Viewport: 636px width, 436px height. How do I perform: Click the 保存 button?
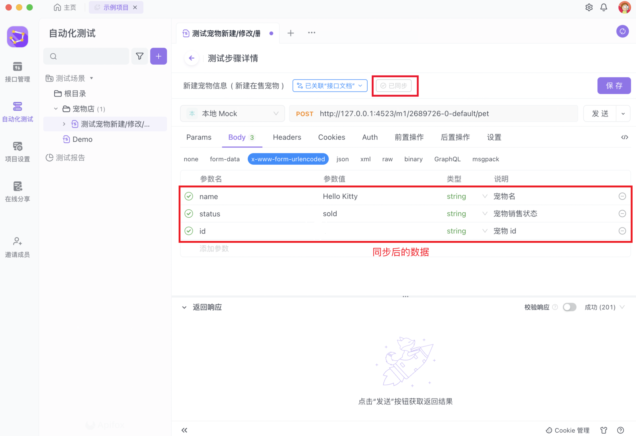click(614, 86)
